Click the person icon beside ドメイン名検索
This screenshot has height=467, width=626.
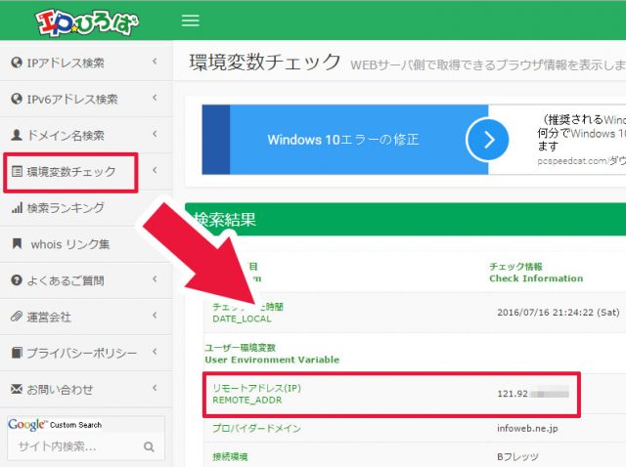coord(16,136)
